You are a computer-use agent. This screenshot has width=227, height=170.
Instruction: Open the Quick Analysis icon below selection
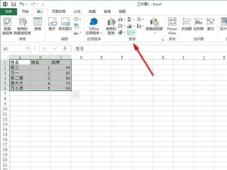(75, 95)
